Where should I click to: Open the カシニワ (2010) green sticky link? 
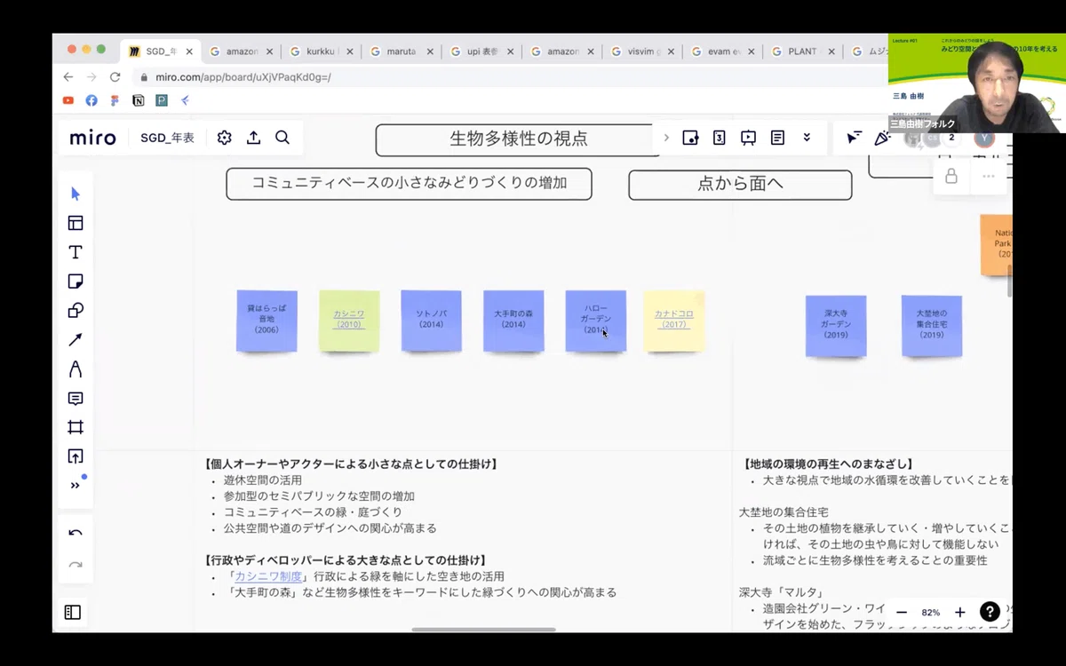coord(349,320)
